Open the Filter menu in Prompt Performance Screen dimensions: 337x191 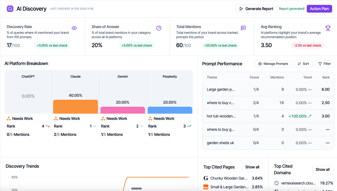(x=324, y=64)
